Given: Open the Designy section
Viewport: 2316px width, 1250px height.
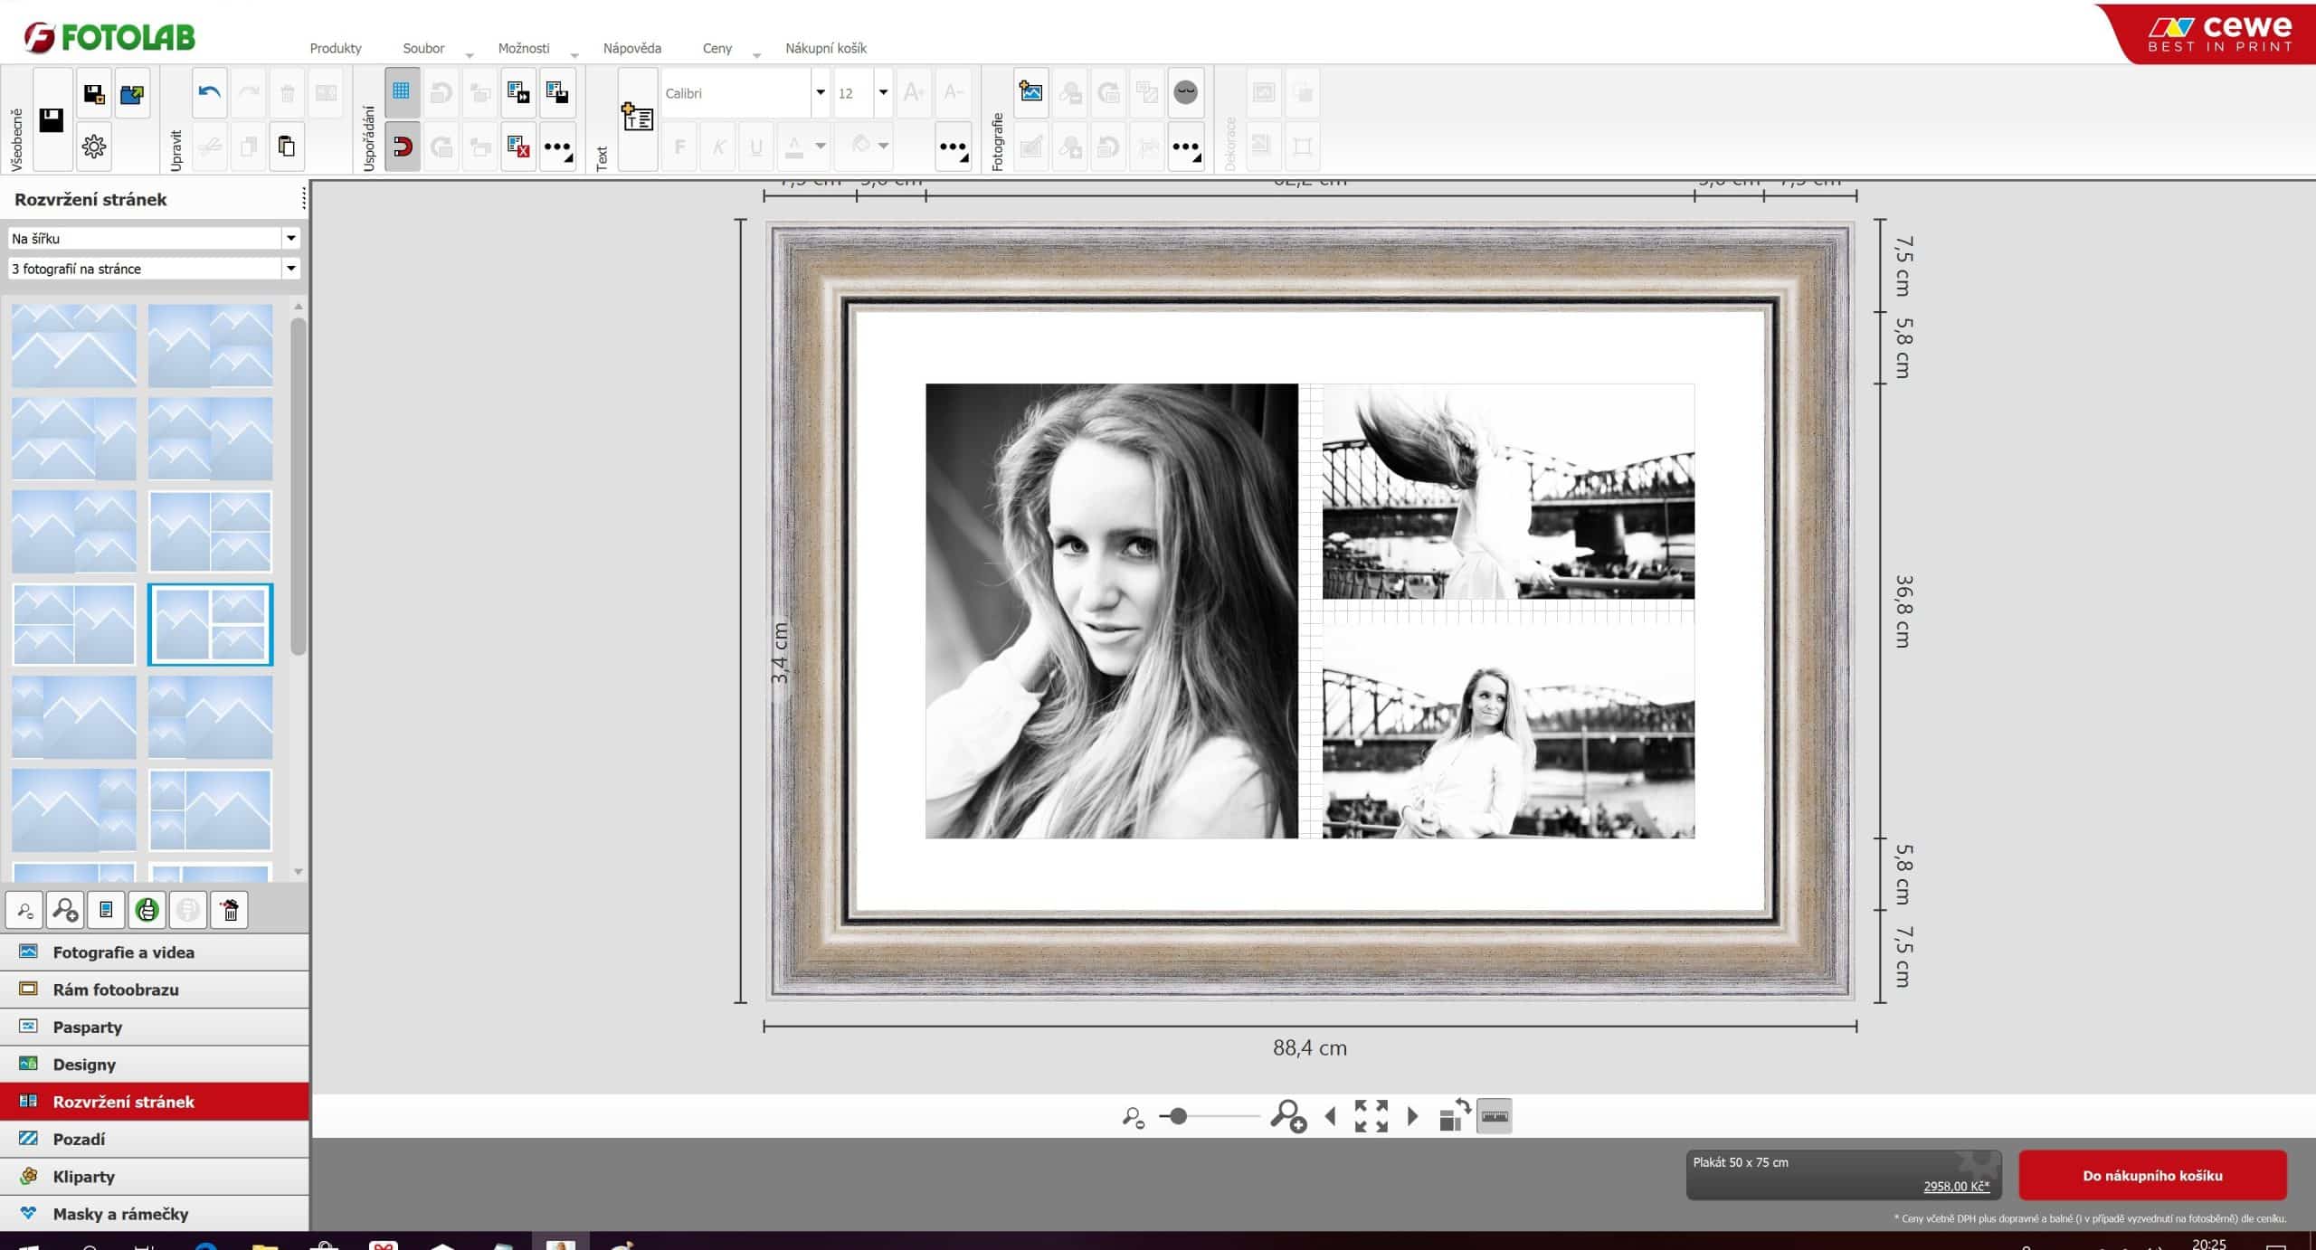Looking at the screenshot, I should tap(155, 1065).
